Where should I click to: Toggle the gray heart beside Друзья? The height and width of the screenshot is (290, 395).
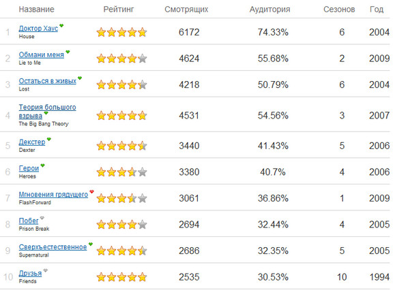(45, 270)
